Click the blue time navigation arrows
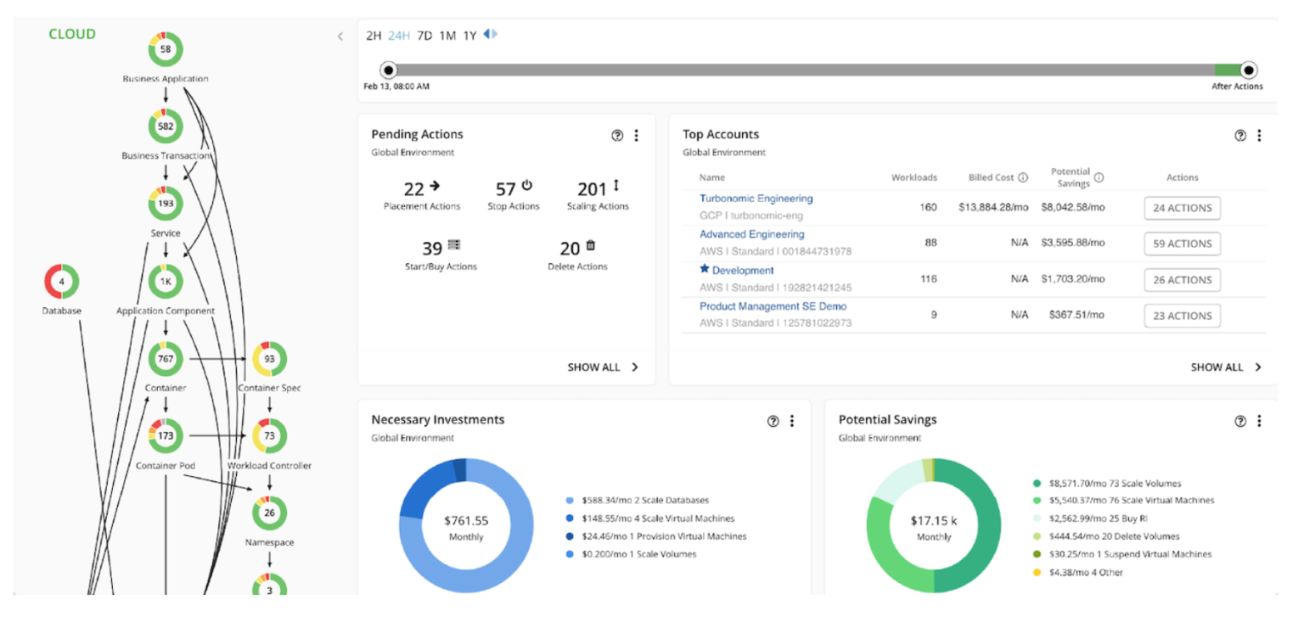Image resolution: width=1304 pixels, height=639 pixels. click(491, 36)
